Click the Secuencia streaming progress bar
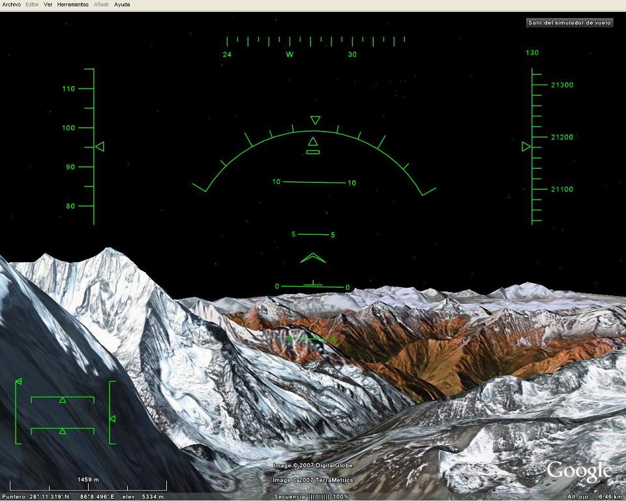The image size is (626, 501). 319,497
